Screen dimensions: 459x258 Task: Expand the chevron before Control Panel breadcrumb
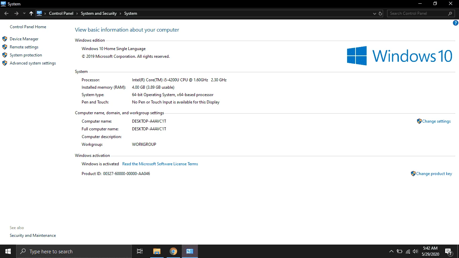(45, 13)
